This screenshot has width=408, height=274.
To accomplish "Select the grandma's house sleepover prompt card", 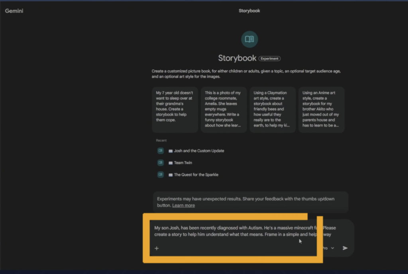I will [175, 110].
